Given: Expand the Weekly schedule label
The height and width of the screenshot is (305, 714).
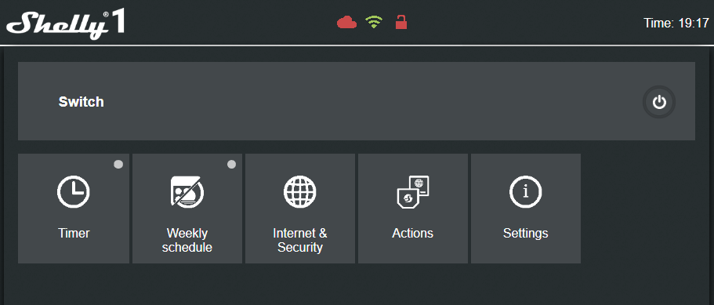Looking at the screenshot, I should point(187,241).
